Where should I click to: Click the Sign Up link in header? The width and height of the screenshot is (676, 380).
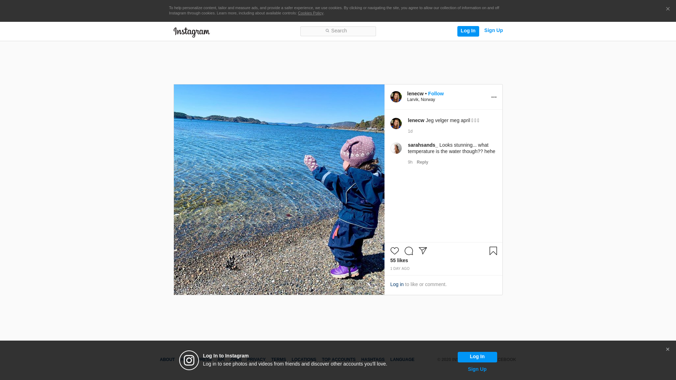(x=493, y=30)
